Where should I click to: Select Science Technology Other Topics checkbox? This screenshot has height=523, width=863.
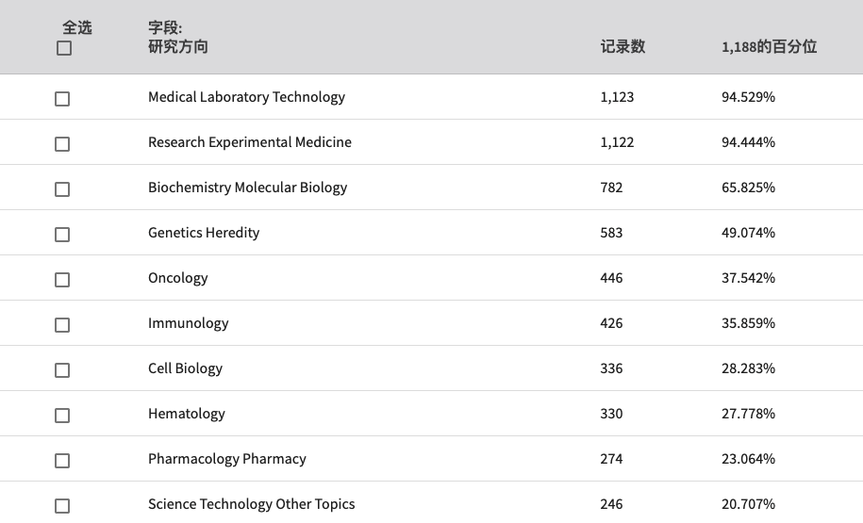coord(62,506)
